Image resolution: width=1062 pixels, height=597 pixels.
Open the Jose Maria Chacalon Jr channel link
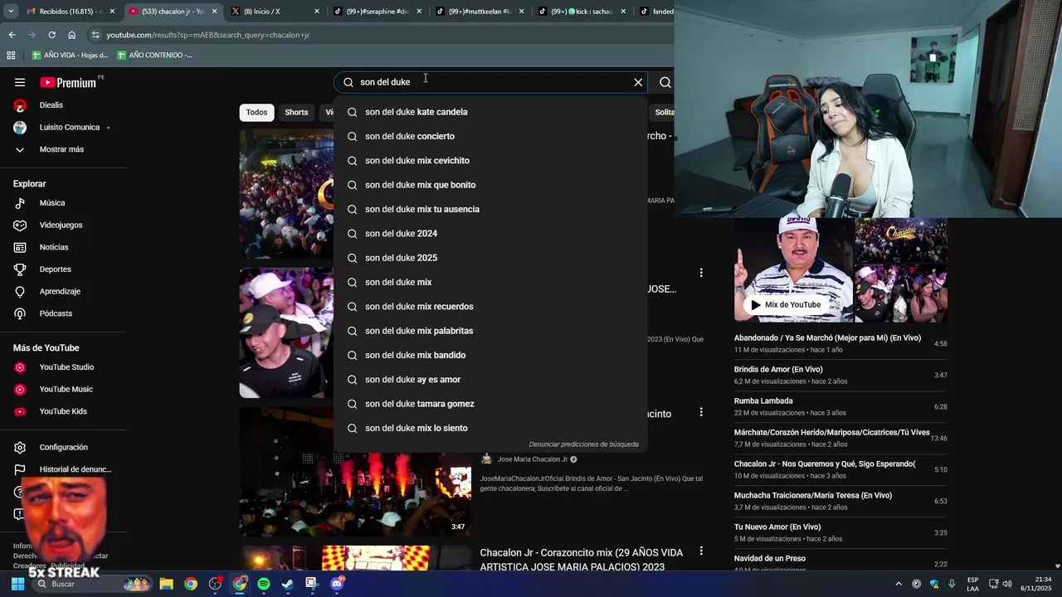(x=533, y=459)
